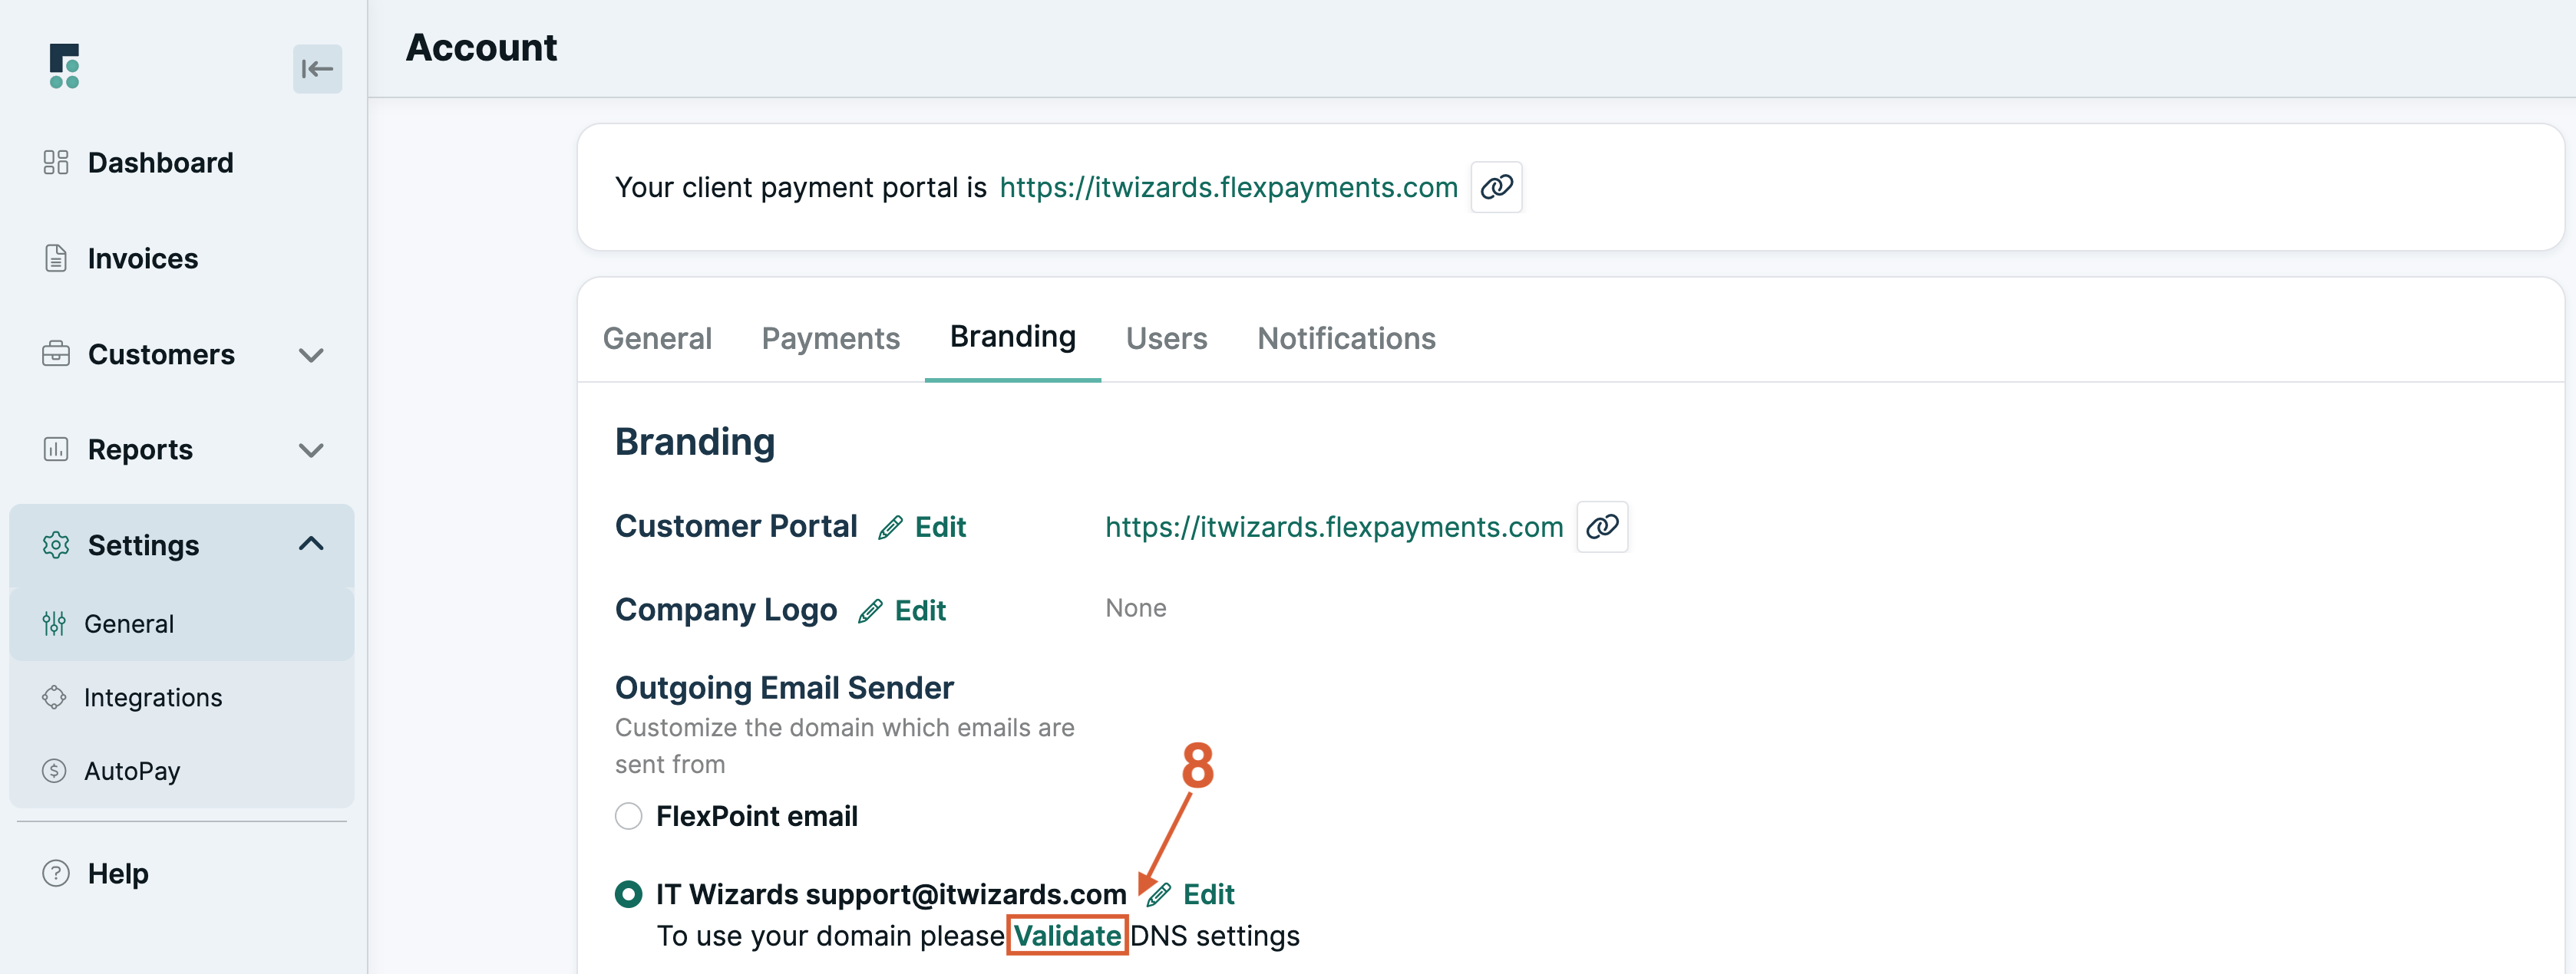Screen dimensions: 2576x974
Task: Open the Invoices section
Action: (143, 258)
